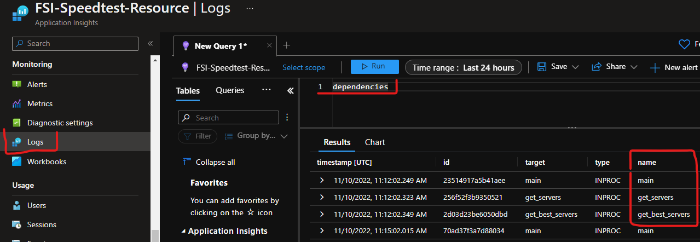Open Time range Last 24 hours picker
This screenshot has width=700, height=242.
point(464,67)
